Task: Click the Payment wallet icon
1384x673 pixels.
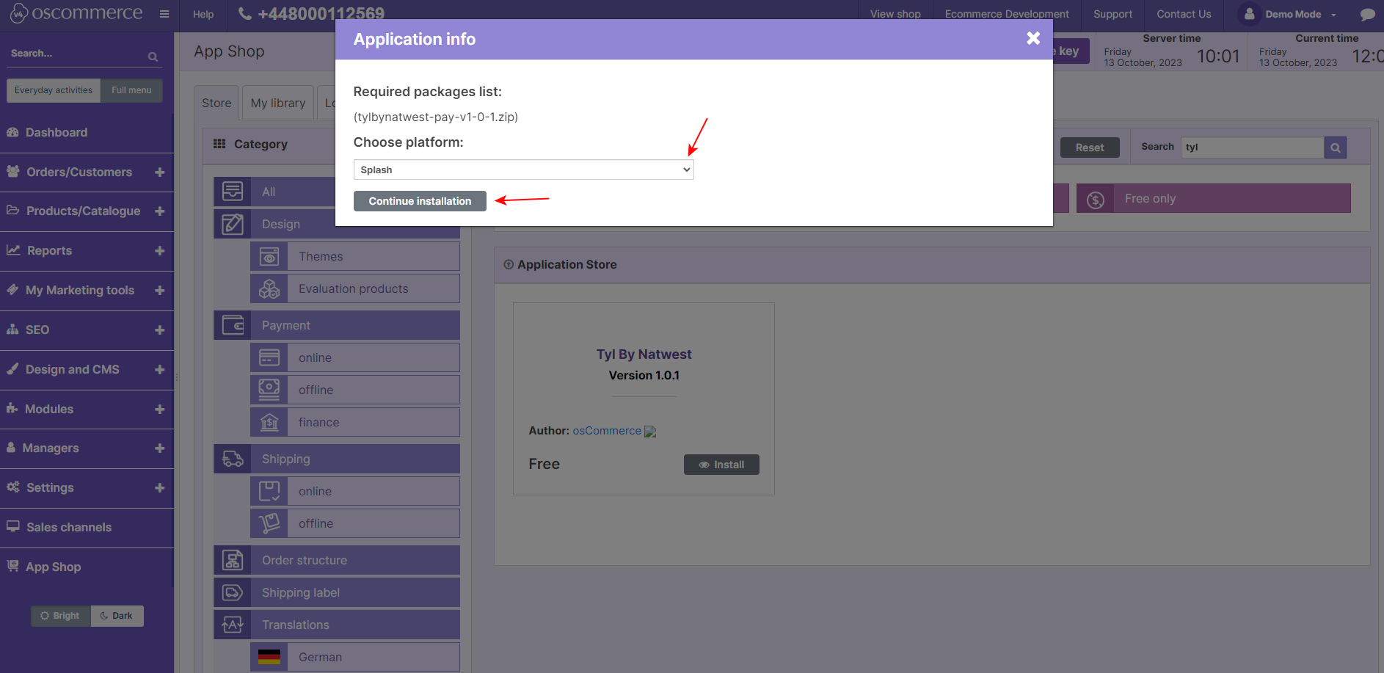Action: pos(233,325)
